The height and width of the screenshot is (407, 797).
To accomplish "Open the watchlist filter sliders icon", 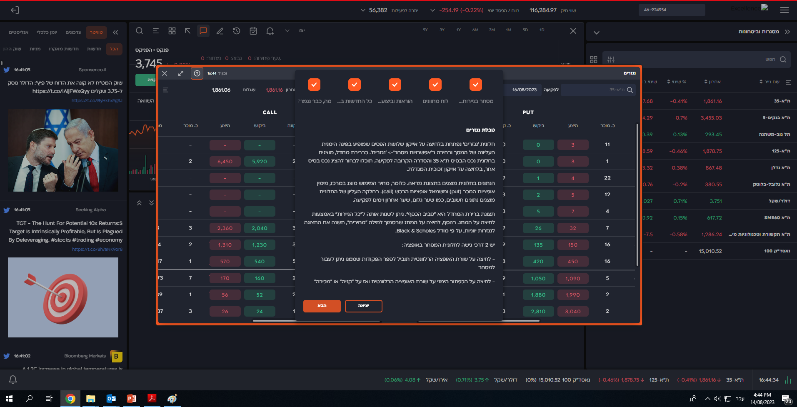I will tap(611, 60).
